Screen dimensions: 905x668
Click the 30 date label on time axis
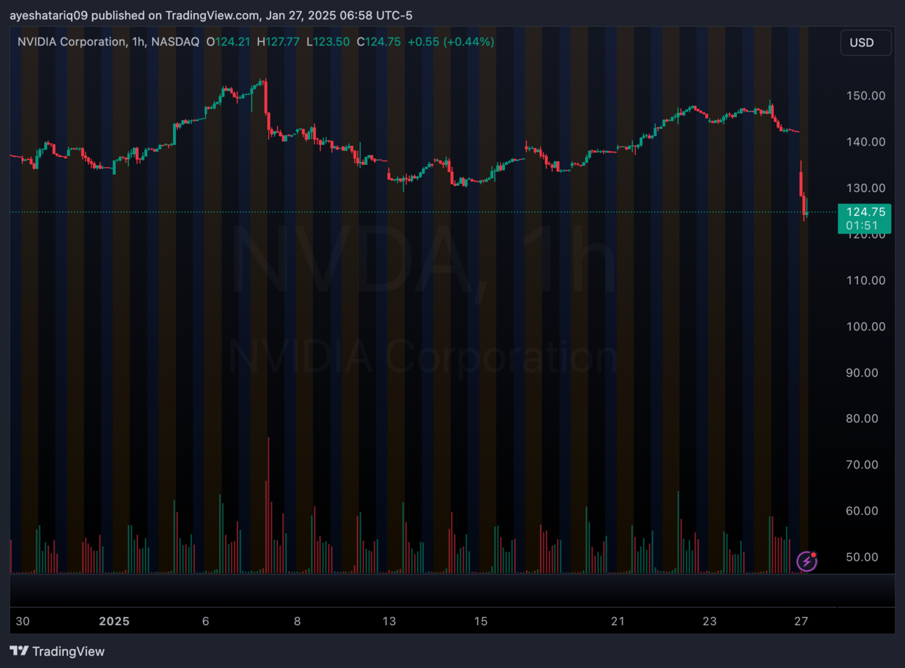point(22,621)
